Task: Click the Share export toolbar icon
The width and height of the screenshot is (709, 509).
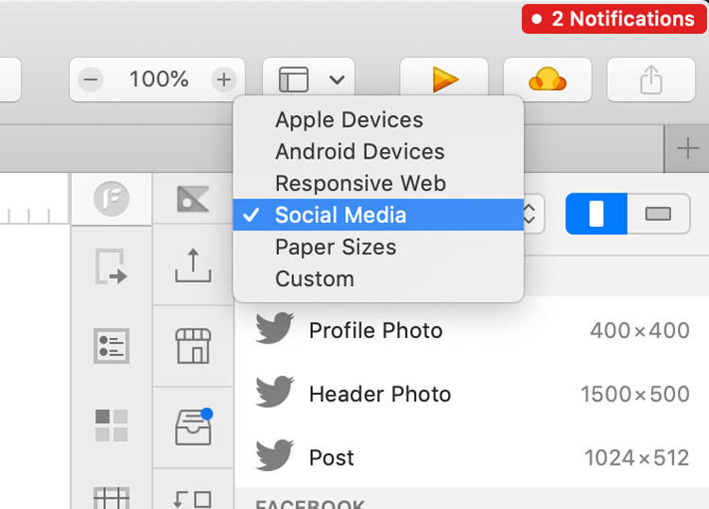Action: coord(650,80)
